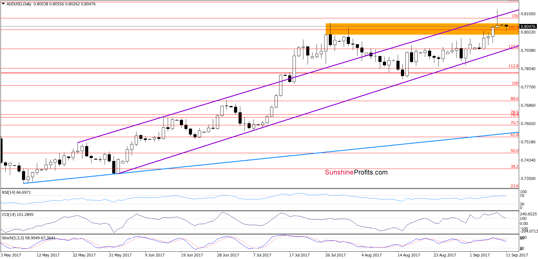538x259 pixels.
Task: Click the 3 May 2017 date label
Action: [11, 255]
